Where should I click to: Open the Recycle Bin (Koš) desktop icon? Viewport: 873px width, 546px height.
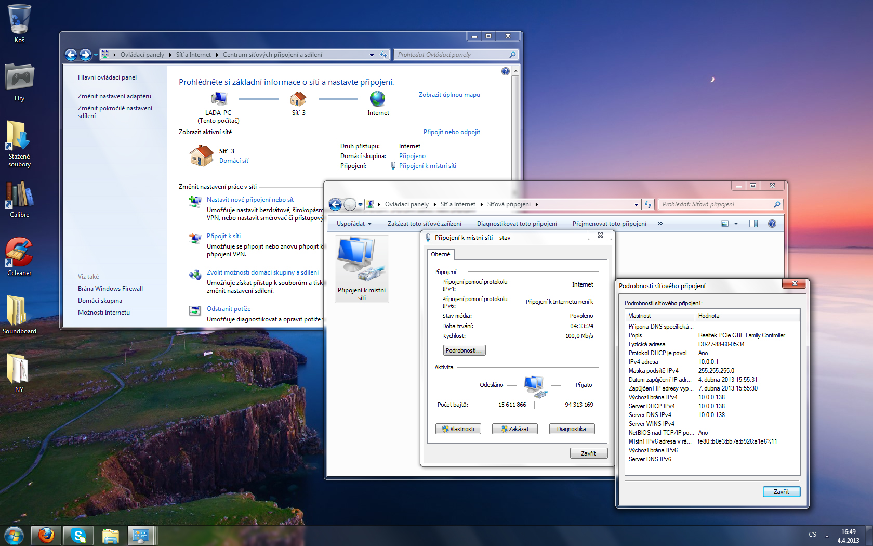(19, 23)
